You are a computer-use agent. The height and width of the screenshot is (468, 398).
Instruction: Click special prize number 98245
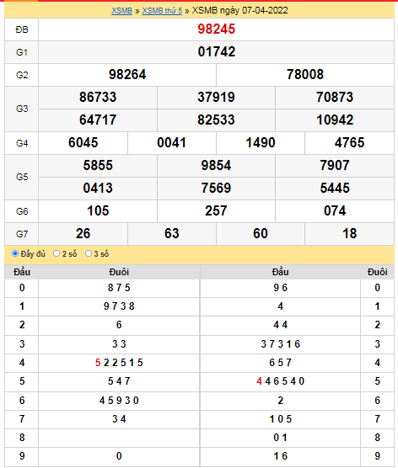tap(216, 29)
